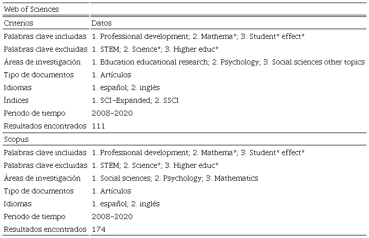Select the 2008-2020 value in Web of Sciences
This screenshot has height=238, width=369.
[x=112, y=113]
